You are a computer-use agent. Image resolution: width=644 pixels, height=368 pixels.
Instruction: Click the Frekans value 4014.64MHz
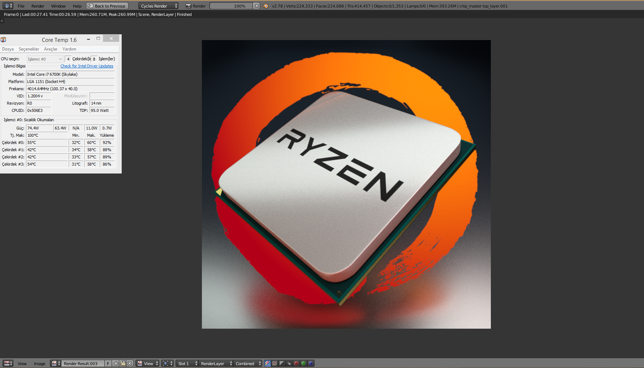tap(70, 89)
